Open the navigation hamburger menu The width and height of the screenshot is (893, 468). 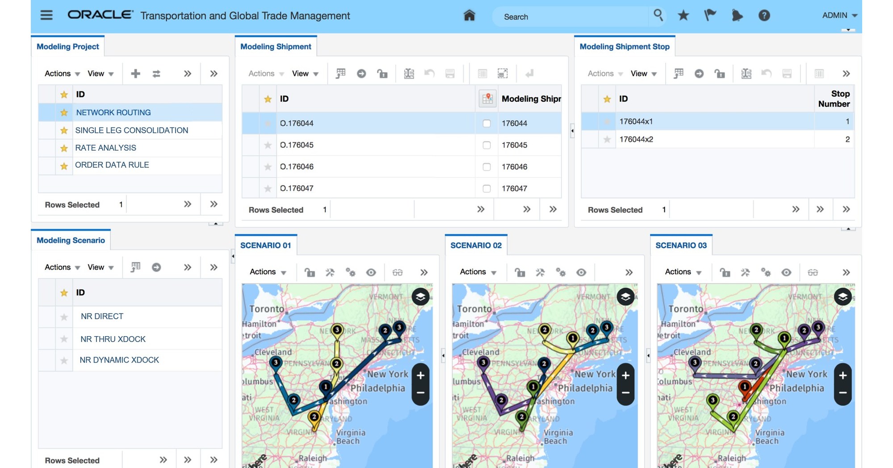(46, 15)
